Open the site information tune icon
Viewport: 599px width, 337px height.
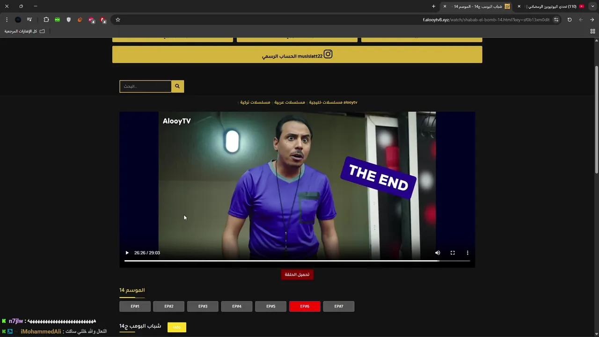point(556,20)
